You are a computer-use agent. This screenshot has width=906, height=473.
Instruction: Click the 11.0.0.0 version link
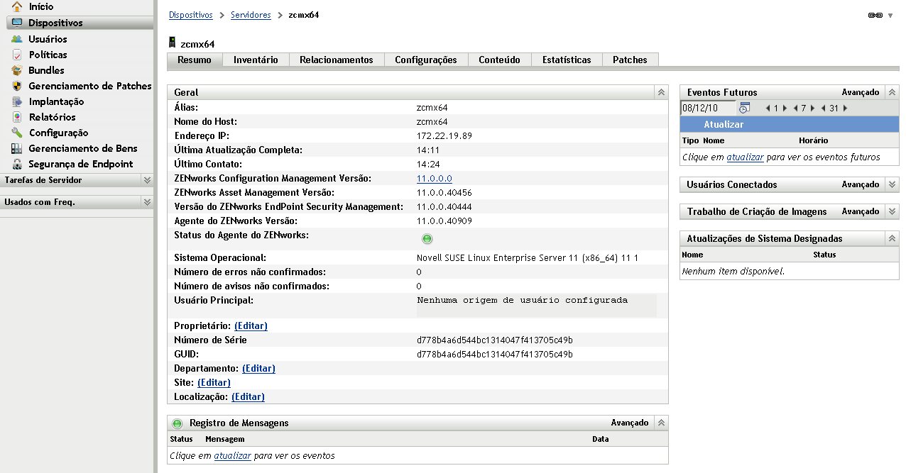click(x=434, y=179)
